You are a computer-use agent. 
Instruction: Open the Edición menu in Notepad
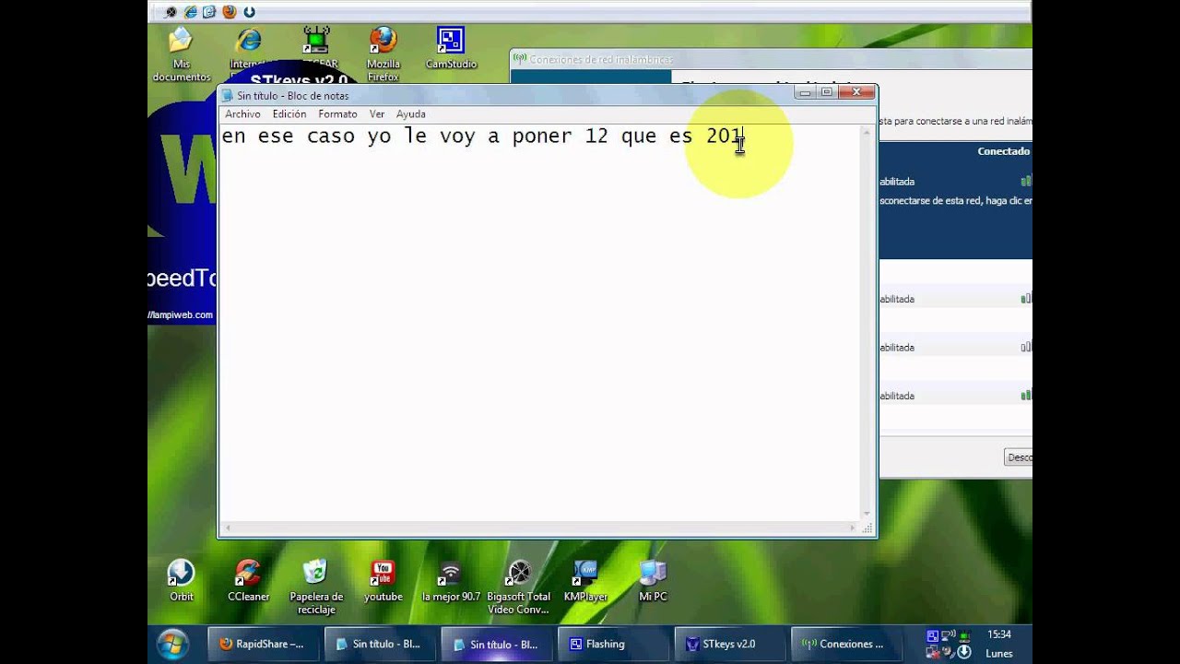[x=289, y=114]
